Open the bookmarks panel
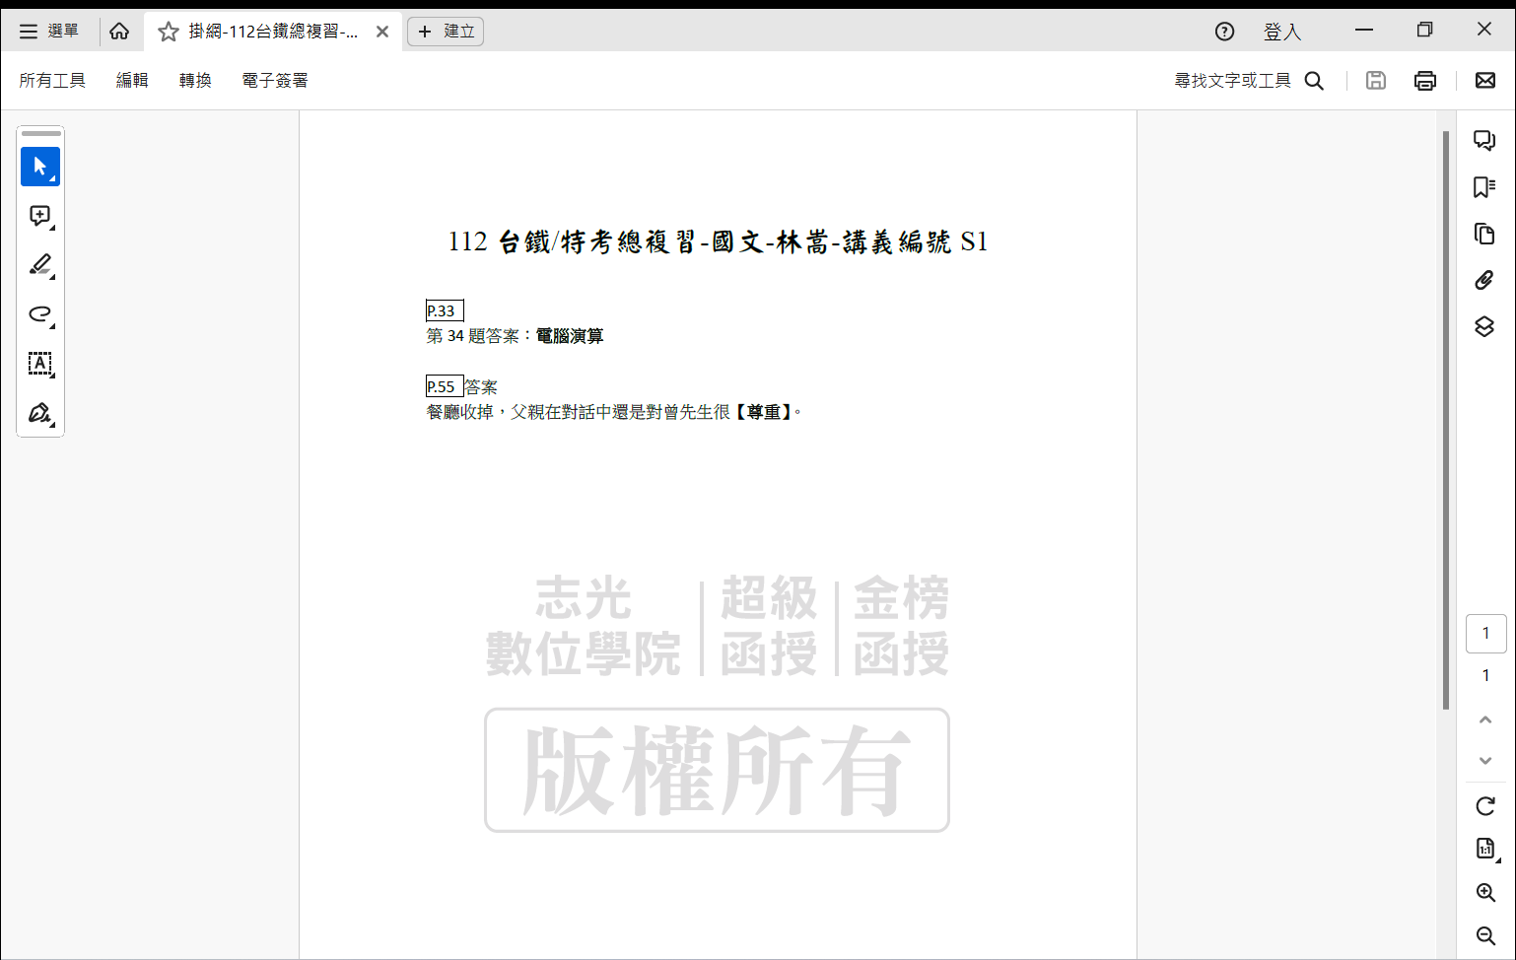Image resolution: width=1516 pixels, height=960 pixels. pyautogui.click(x=1484, y=186)
